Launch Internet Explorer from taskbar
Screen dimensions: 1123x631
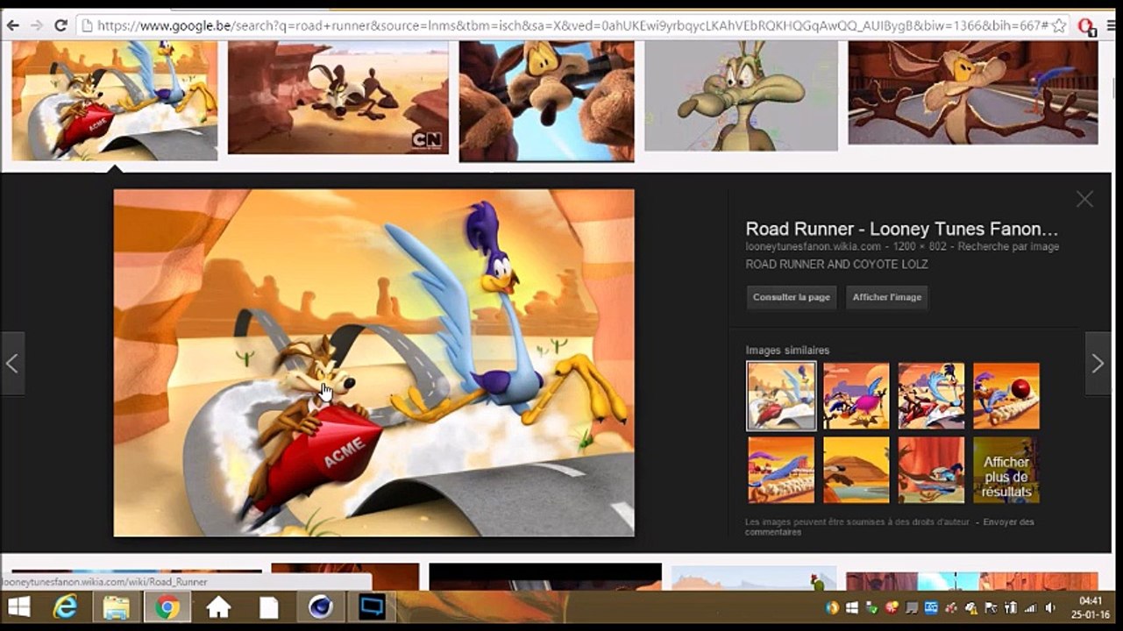pyautogui.click(x=66, y=606)
